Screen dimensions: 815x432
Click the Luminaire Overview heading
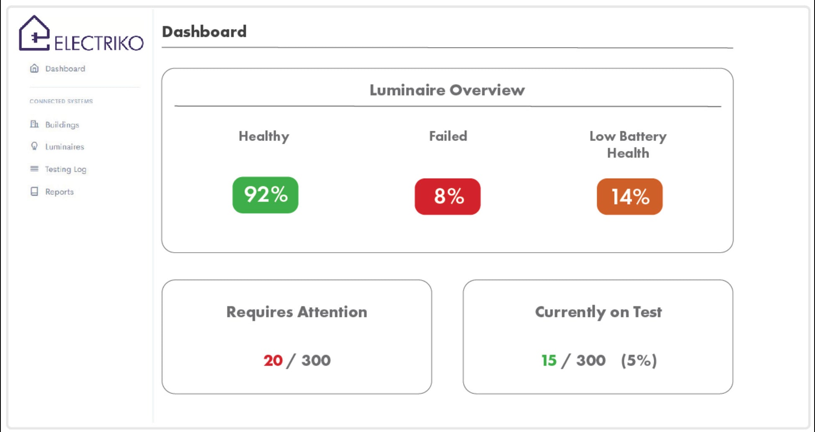coord(447,90)
